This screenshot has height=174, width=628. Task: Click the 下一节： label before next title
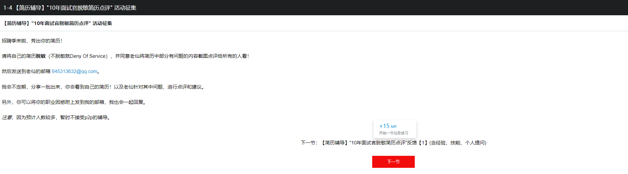[x=309, y=143]
